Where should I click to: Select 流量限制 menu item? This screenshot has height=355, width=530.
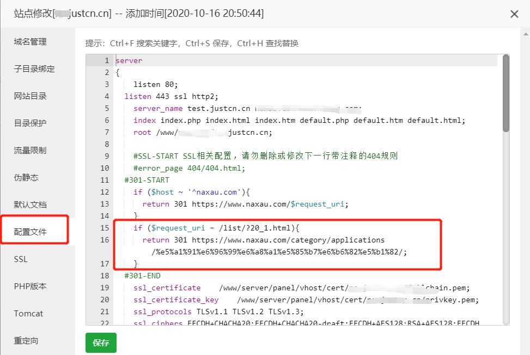click(31, 151)
